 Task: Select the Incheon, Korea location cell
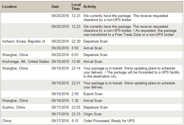24,41
